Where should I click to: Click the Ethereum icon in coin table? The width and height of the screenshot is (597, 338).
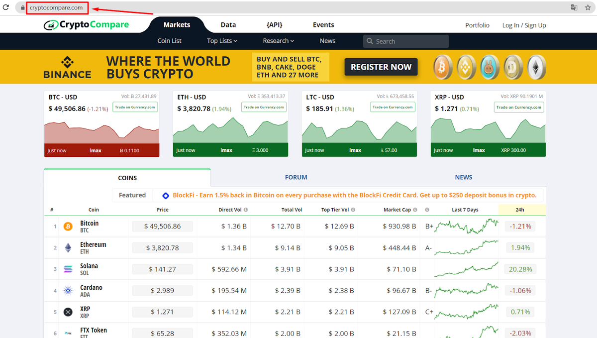(x=68, y=248)
